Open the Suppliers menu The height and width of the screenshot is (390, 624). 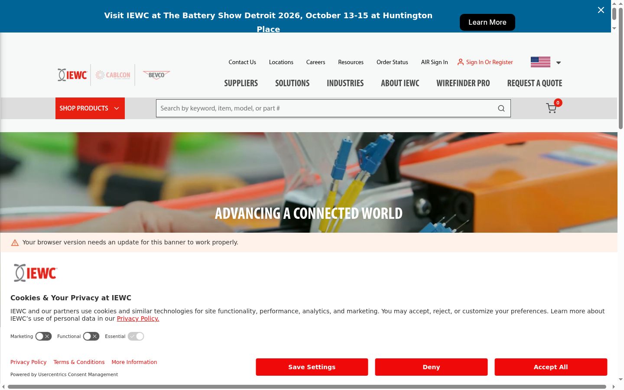coord(241,83)
